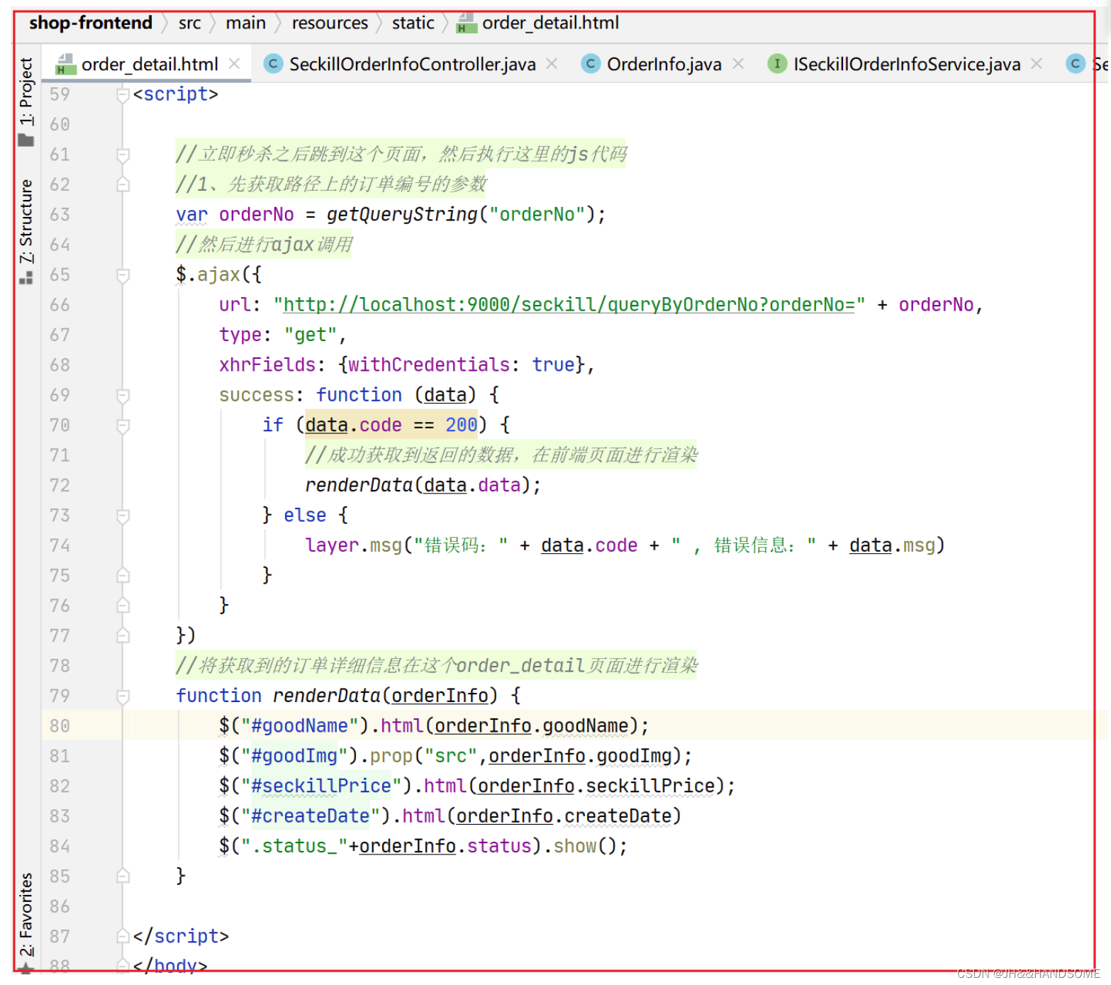Viewport: 1111px width, 985px height.
Task: Switch to the OrderInfo.java tab
Action: point(664,65)
